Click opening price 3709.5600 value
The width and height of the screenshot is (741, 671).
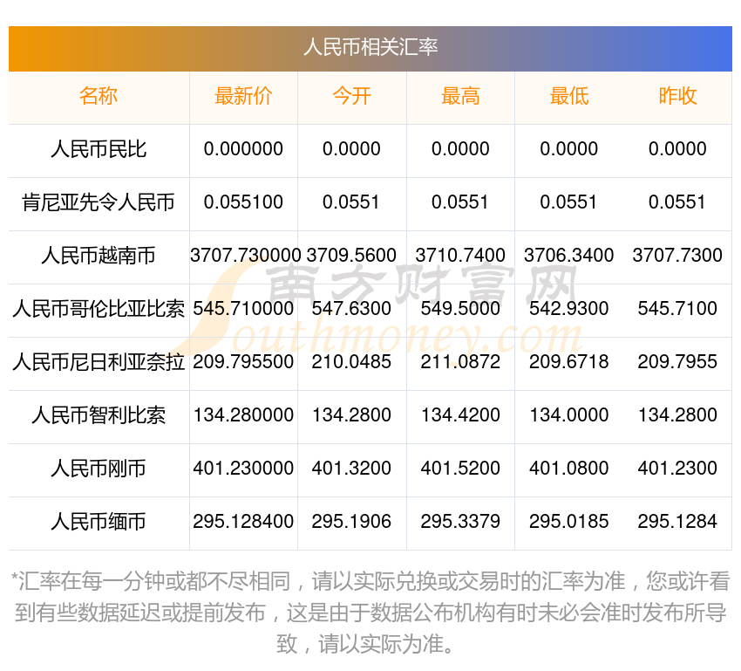point(351,256)
